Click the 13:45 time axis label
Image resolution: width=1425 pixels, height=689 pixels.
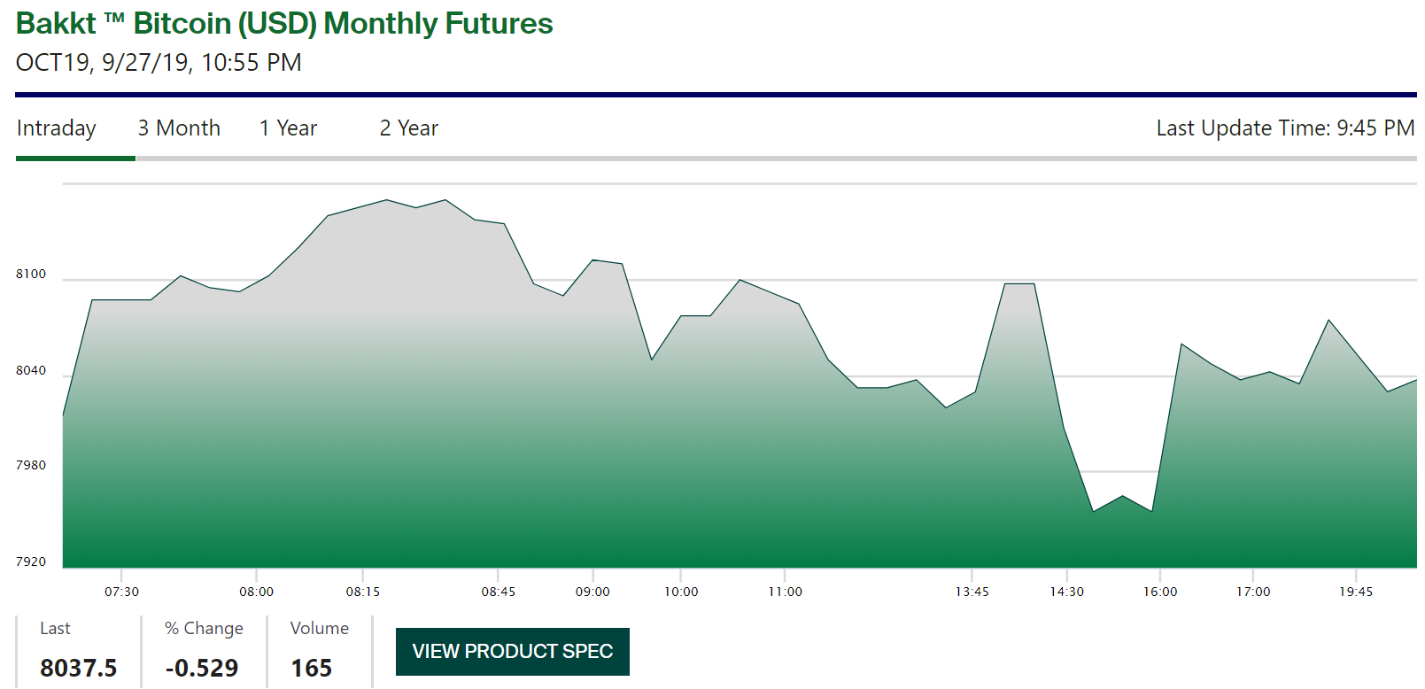(972, 592)
